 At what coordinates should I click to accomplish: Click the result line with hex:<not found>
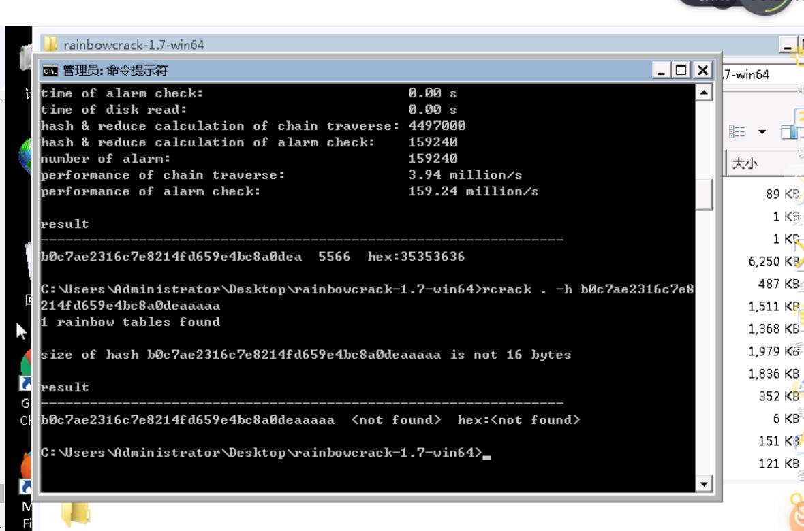[x=310, y=420]
